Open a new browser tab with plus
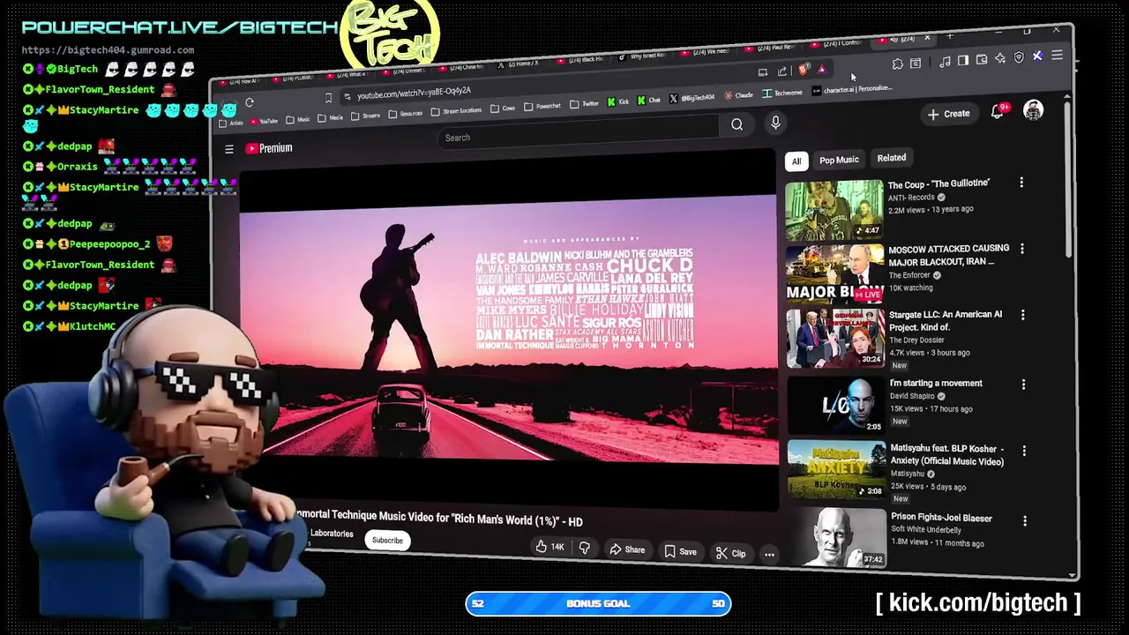 tap(950, 36)
